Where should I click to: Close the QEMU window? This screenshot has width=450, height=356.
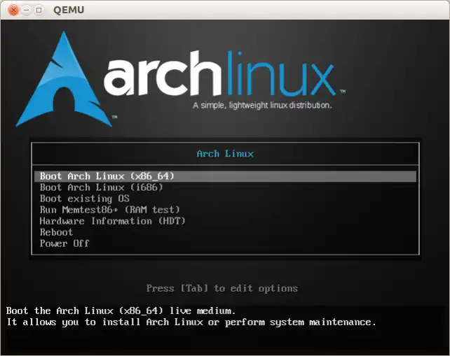click(13, 10)
